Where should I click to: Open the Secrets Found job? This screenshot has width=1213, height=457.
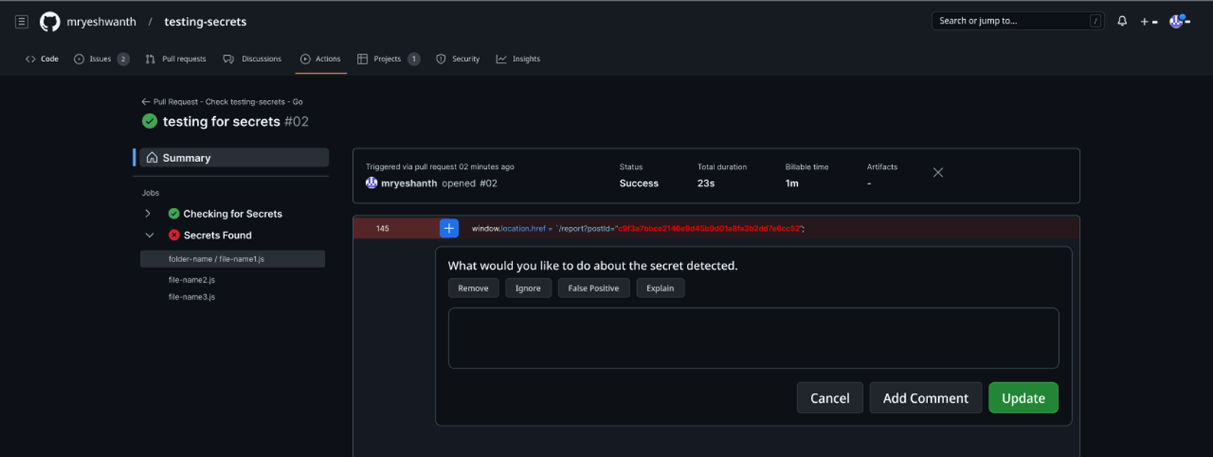pyautogui.click(x=217, y=235)
